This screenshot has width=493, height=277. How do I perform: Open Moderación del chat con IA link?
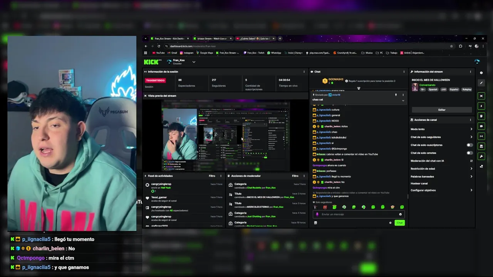(441, 161)
